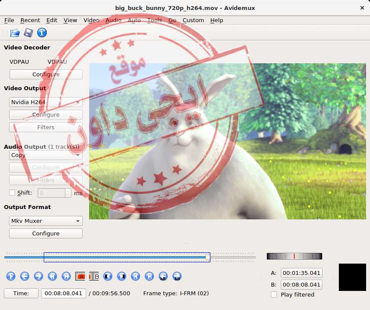
Task: Click the black audio meter panel
Action: (x=352, y=277)
